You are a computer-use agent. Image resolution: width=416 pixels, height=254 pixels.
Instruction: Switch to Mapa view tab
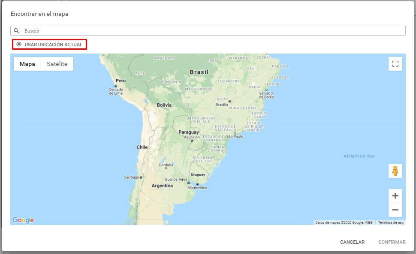[x=27, y=64]
